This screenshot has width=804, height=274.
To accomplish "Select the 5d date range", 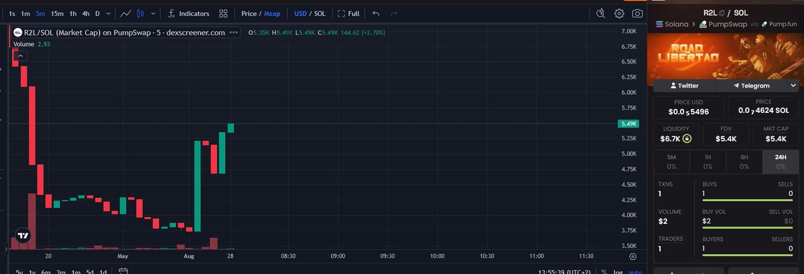I will click(90, 271).
